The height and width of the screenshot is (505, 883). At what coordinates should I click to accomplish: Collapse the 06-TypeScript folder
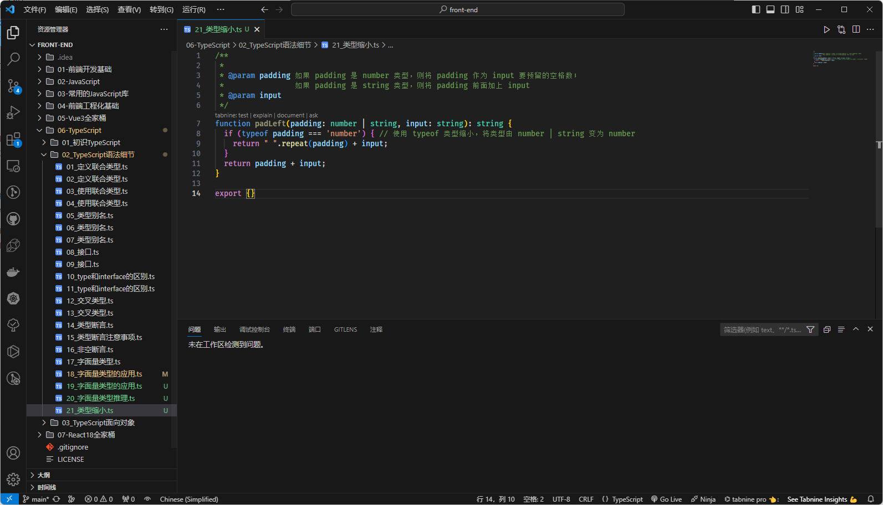click(x=79, y=130)
